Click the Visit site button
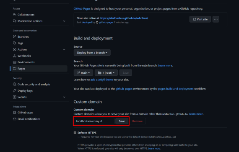 [x=200, y=19]
